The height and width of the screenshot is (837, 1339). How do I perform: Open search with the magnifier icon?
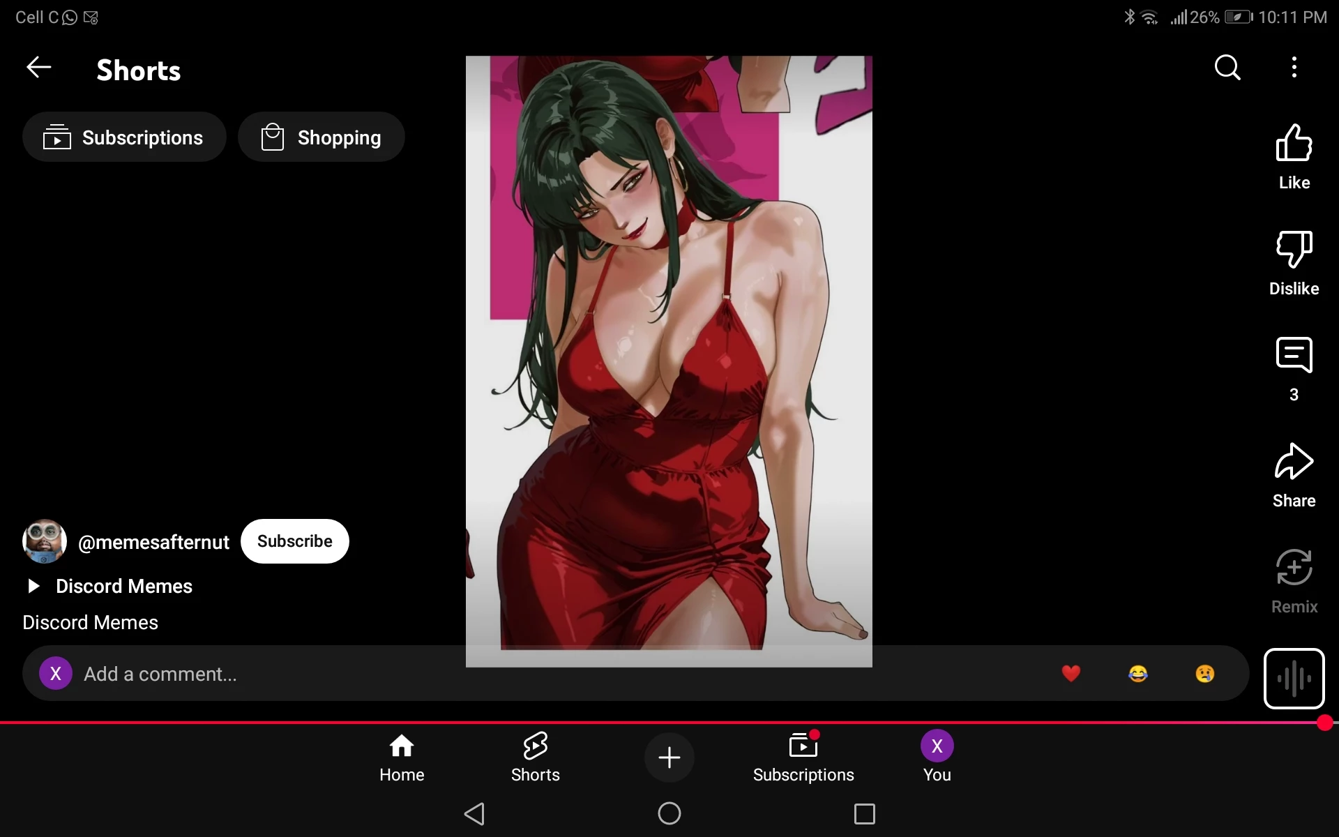point(1227,68)
